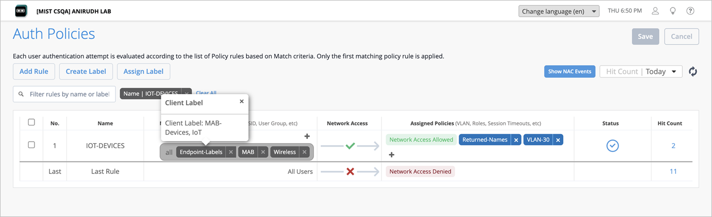Tick the select-all checkbox in table header
This screenshot has width=712, height=217.
[31, 122]
